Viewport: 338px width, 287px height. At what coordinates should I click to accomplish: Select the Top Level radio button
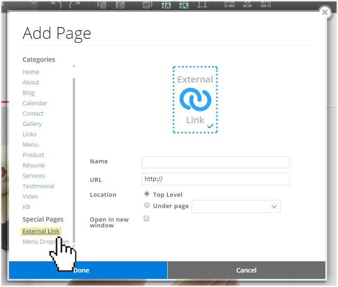coord(147,194)
